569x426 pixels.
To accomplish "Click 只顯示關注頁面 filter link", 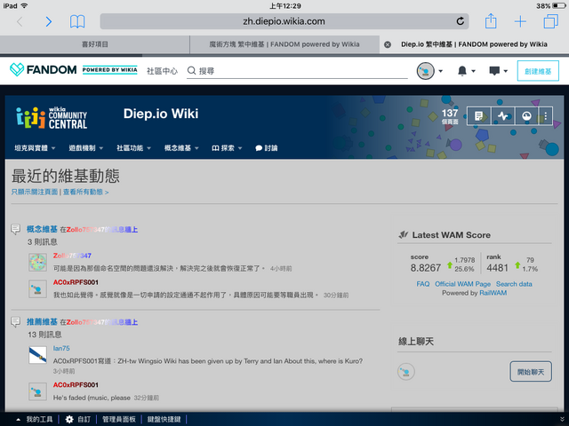I will tap(35, 192).
